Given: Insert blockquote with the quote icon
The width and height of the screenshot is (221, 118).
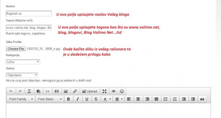Looking at the screenshot, I should tap(202, 99).
